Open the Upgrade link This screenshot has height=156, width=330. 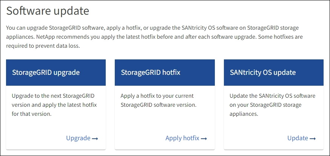coord(78,138)
